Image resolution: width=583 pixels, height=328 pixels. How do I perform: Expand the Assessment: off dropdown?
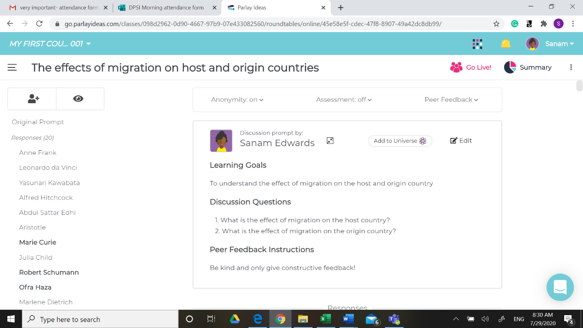[344, 99]
